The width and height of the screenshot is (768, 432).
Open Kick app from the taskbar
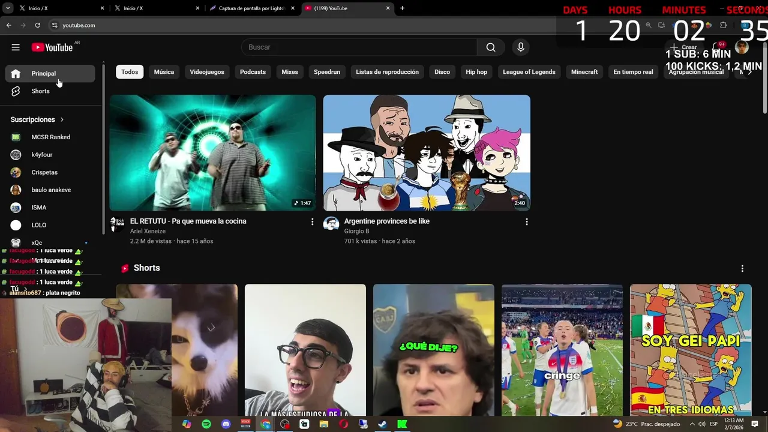pos(402,424)
